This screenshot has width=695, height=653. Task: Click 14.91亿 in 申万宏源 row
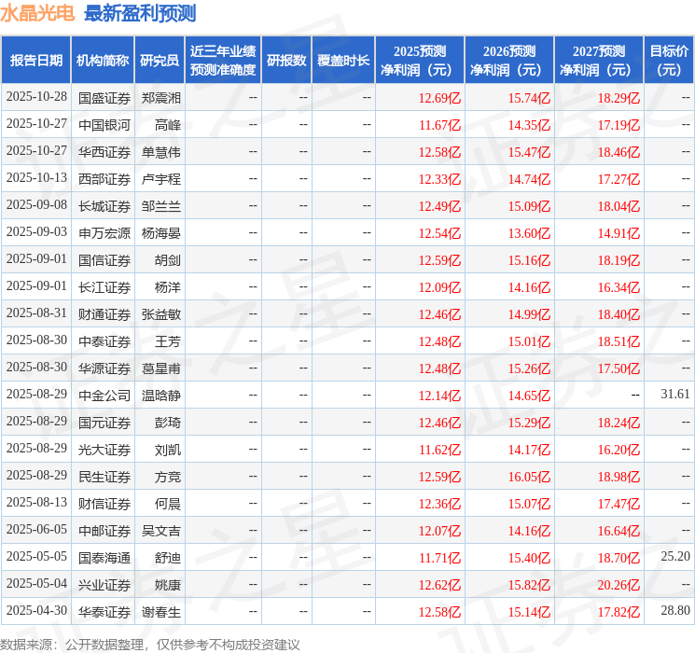tap(619, 233)
